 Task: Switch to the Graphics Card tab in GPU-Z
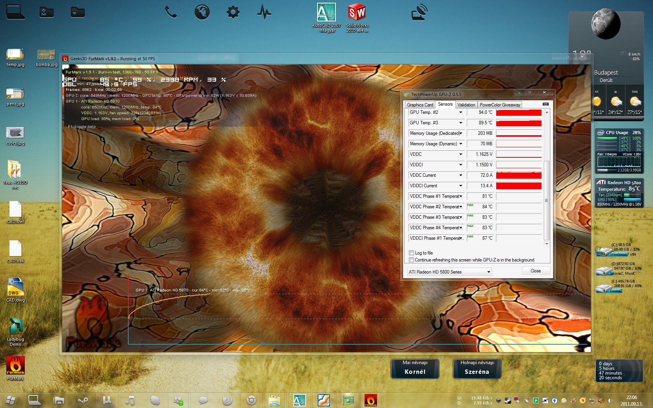click(420, 105)
